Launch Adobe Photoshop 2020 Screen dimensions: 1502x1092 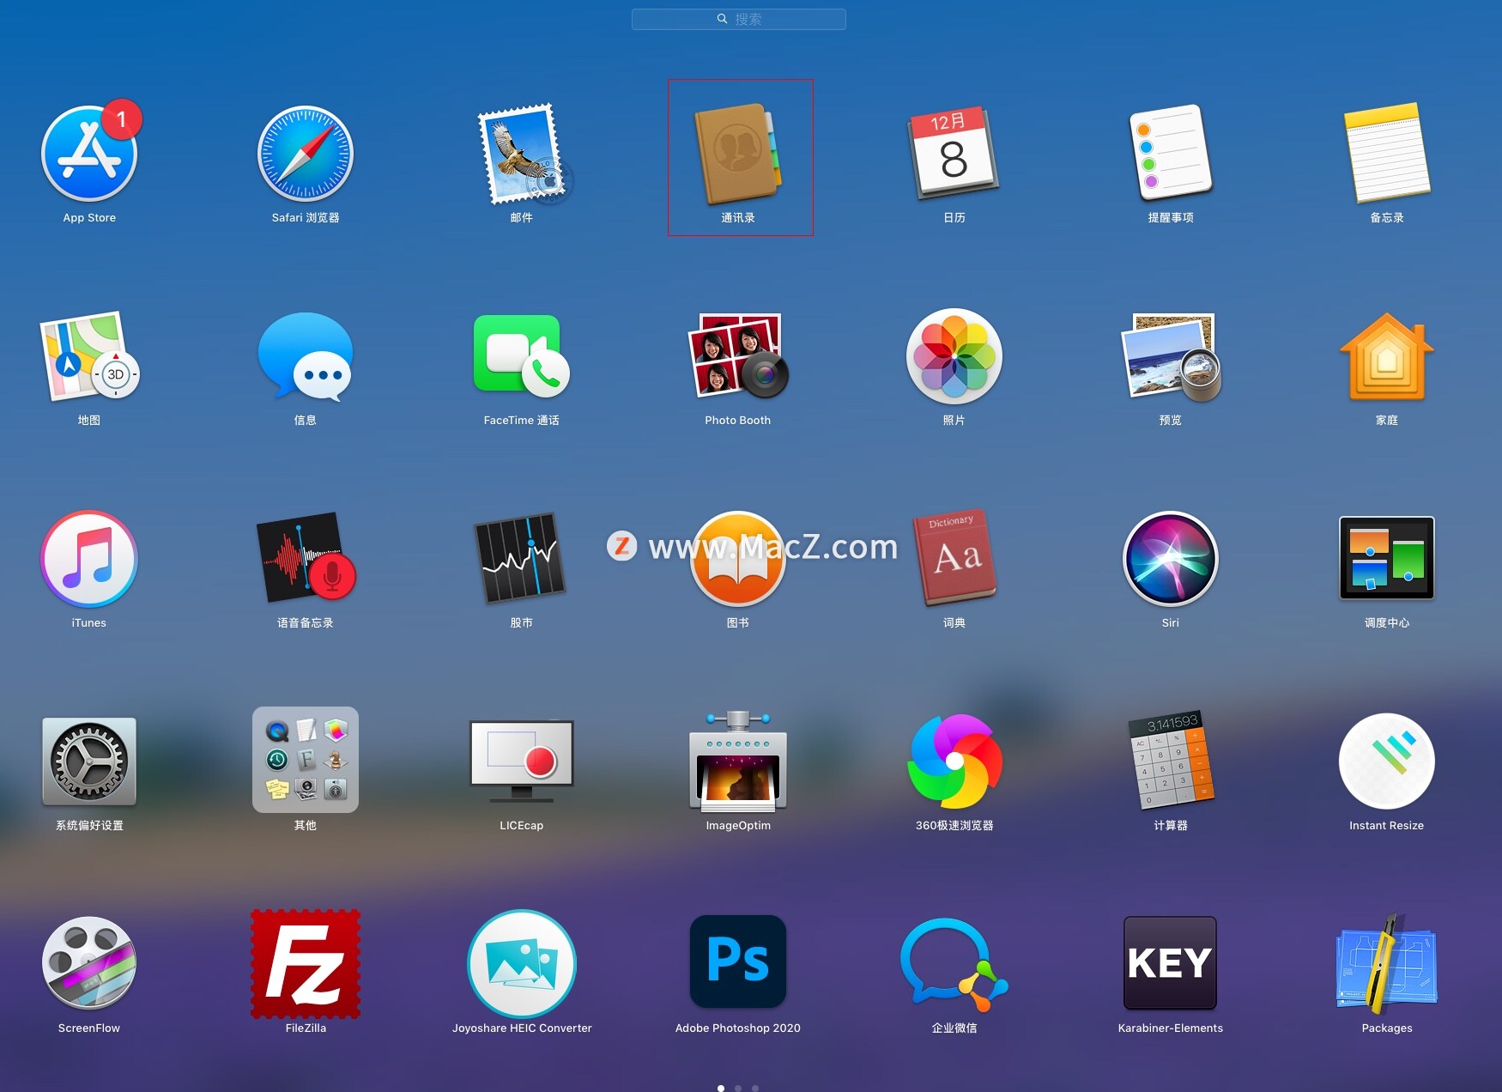[738, 962]
